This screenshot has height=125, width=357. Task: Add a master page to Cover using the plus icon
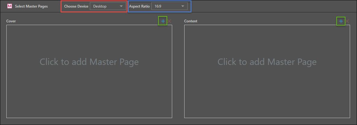click(163, 21)
